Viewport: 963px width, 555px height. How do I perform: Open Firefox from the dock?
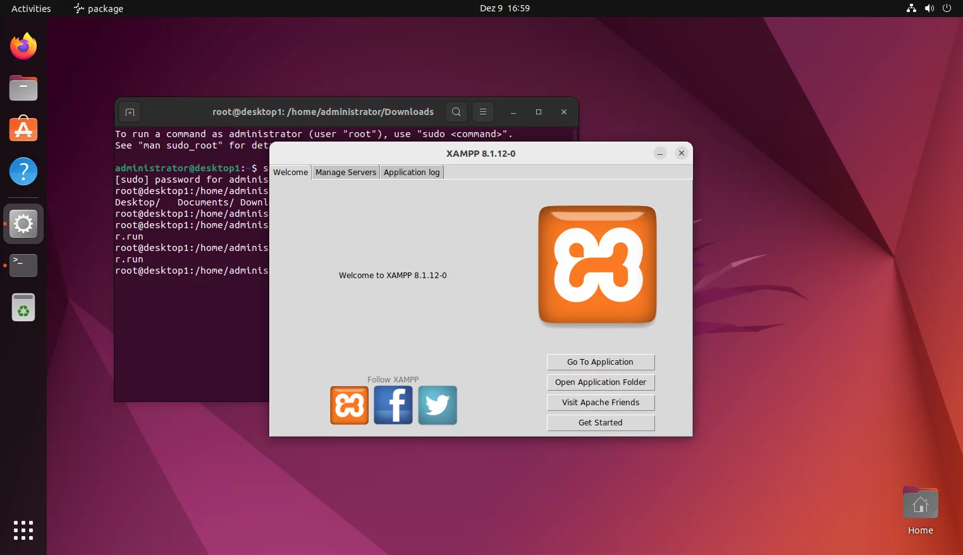pyautogui.click(x=23, y=46)
